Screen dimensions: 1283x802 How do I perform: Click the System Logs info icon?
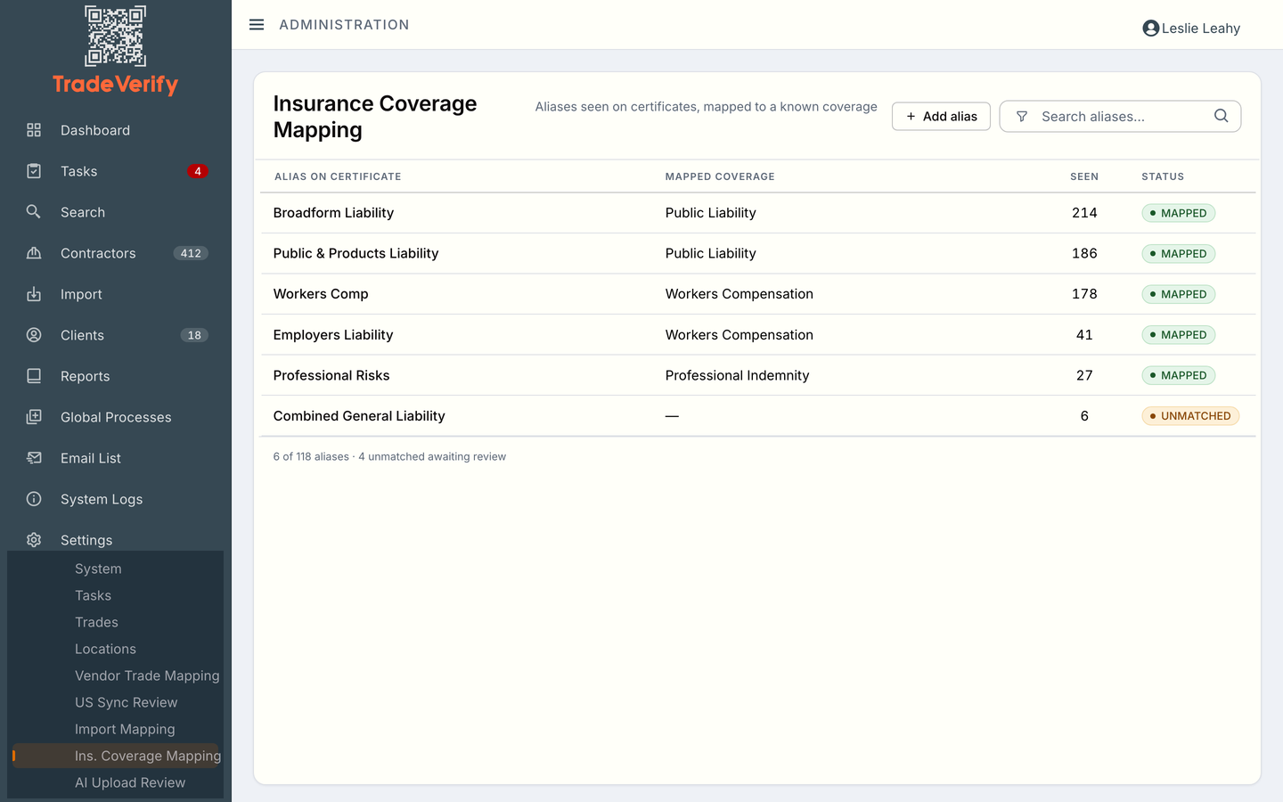point(34,499)
